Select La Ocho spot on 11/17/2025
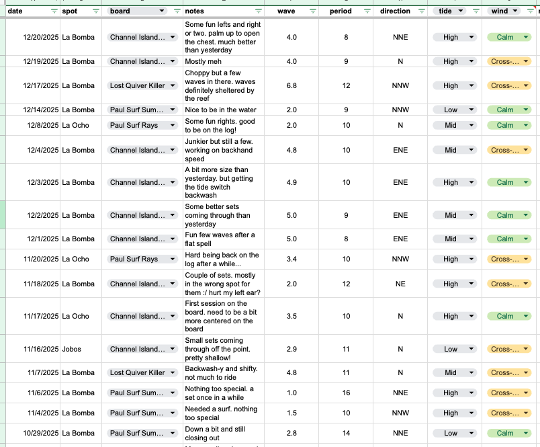The height and width of the screenshot is (447, 540). [81, 316]
